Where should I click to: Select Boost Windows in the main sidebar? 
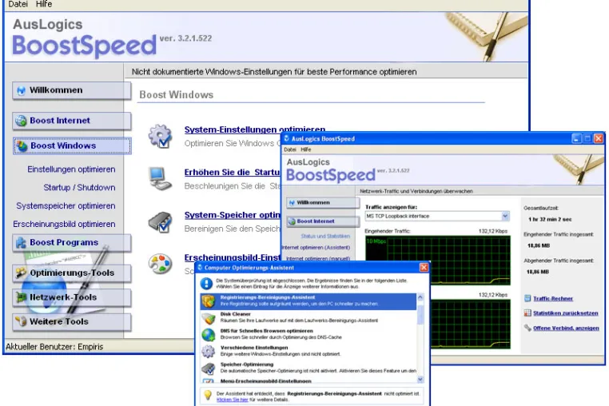72,145
